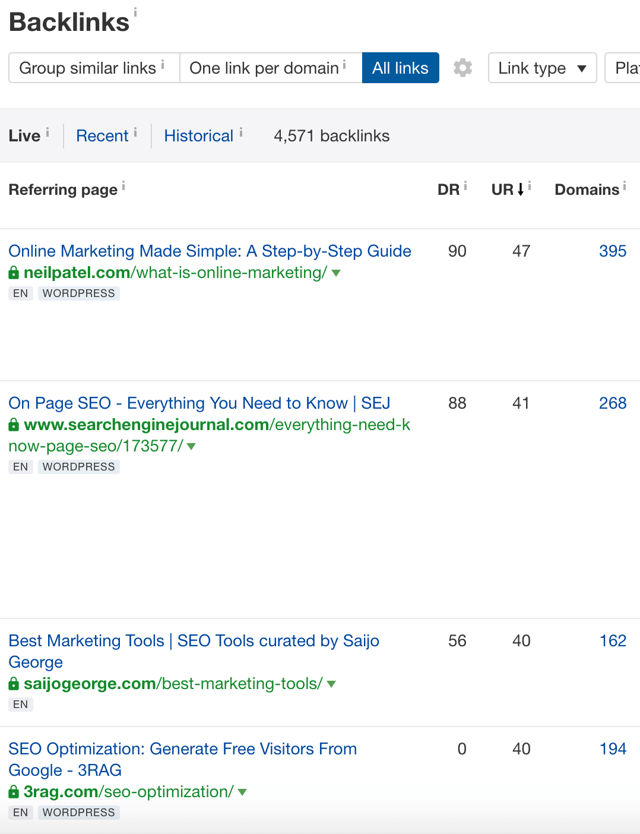This screenshot has height=834, width=640.
Task: Switch to the Live tab
Action: pos(24,135)
